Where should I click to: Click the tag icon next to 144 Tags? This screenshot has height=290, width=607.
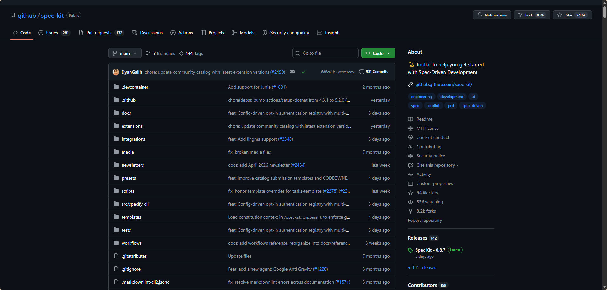click(x=181, y=53)
